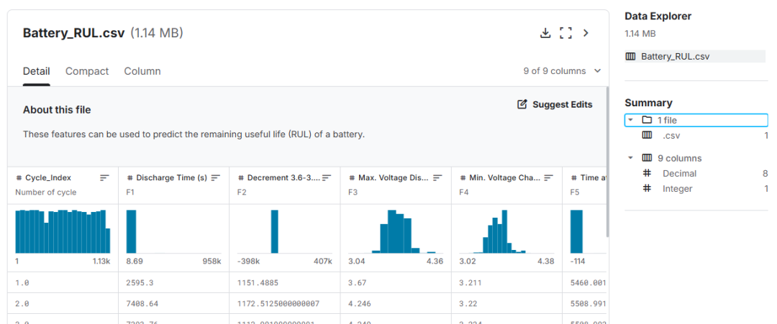Click the cell value 3.67
777x324 pixels.
pyautogui.click(x=356, y=283)
